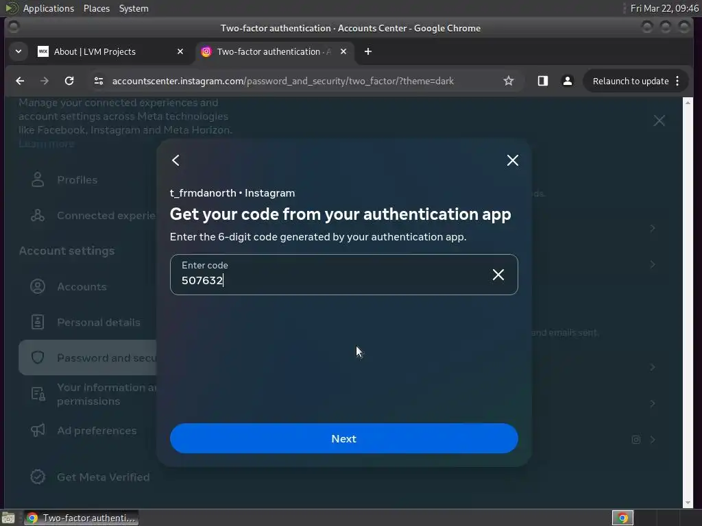Screen dimensions: 702x526
Task: Open Get Meta Verified
Action: pyautogui.click(x=103, y=477)
